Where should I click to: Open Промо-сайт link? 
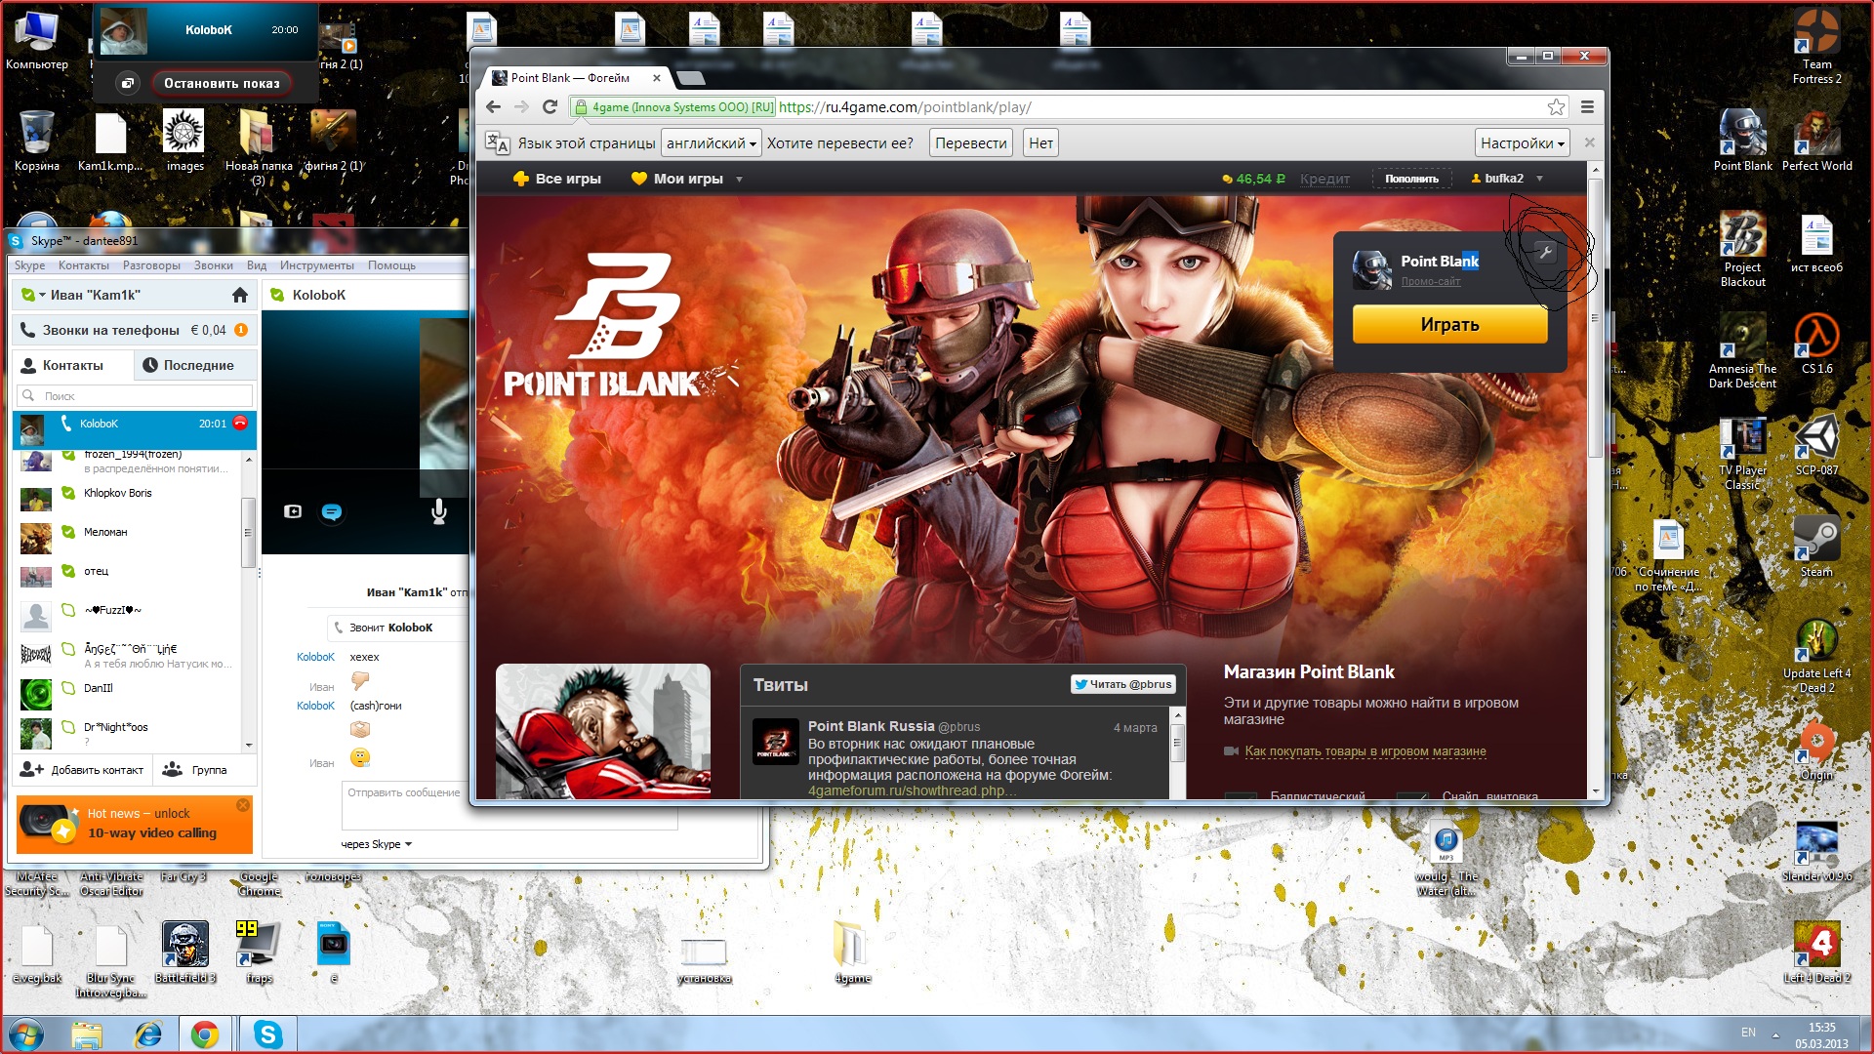(x=1431, y=282)
